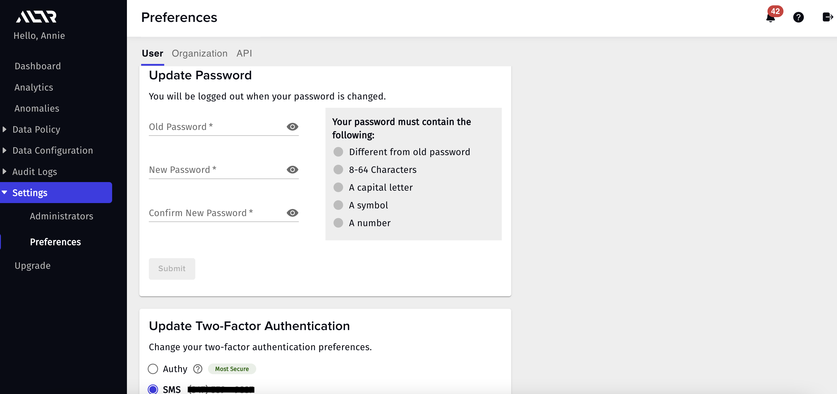Screen dimensions: 837x394
Task: Click the help question mark icon
Action: (x=798, y=17)
